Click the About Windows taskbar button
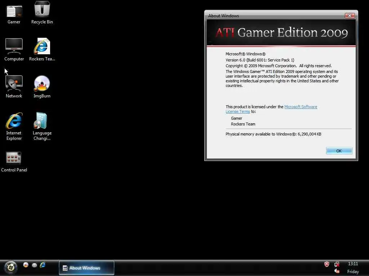 86,268
